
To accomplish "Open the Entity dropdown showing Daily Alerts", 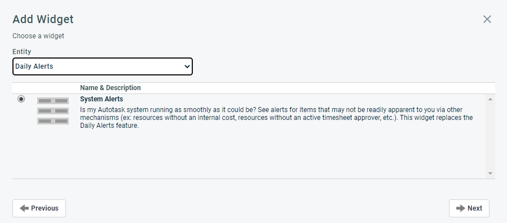I will (103, 66).
